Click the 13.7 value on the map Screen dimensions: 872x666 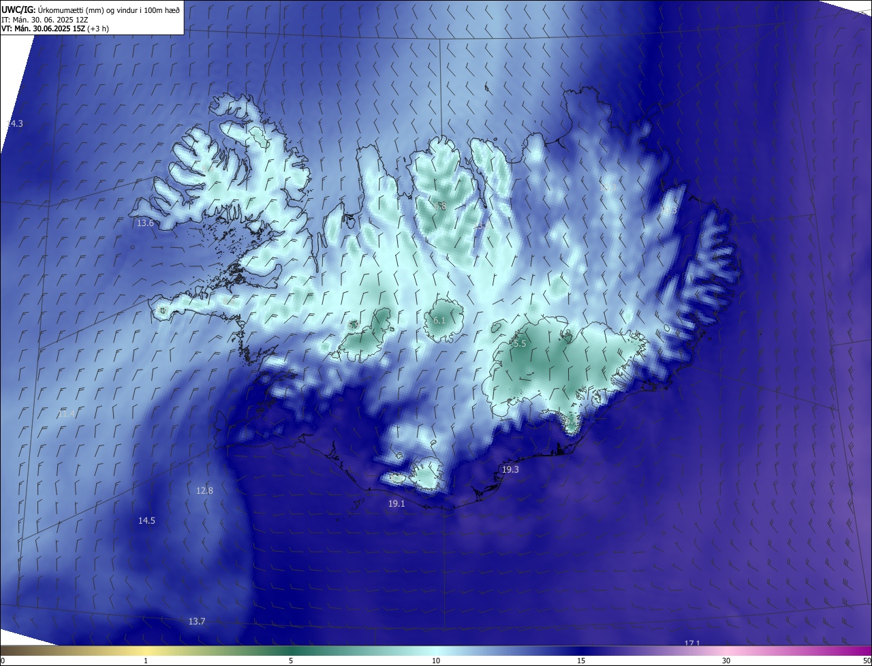(197, 621)
